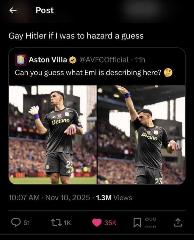Tap the 10:07 AM Nov 10 timestamp
Image resolution: width=194 pixels, height=240 pixels.
(49, 198)
